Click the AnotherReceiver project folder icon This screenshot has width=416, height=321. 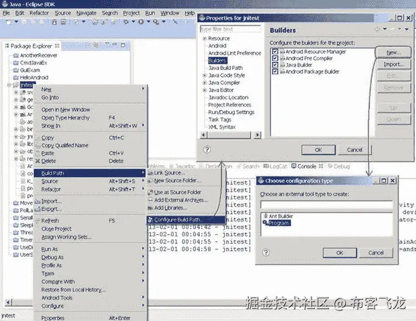point(16,56)
